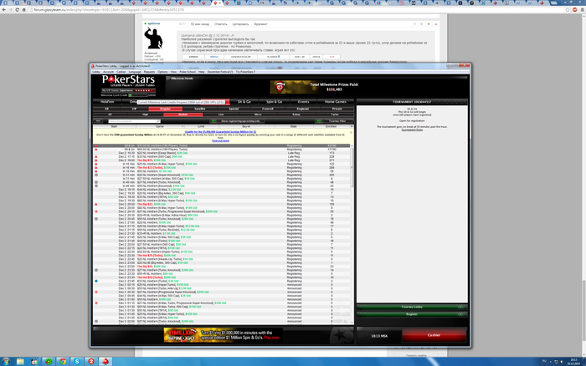Select the Freeroll tournament filter tab
This screenshot has width=586, height=366.
click(268, 109)
